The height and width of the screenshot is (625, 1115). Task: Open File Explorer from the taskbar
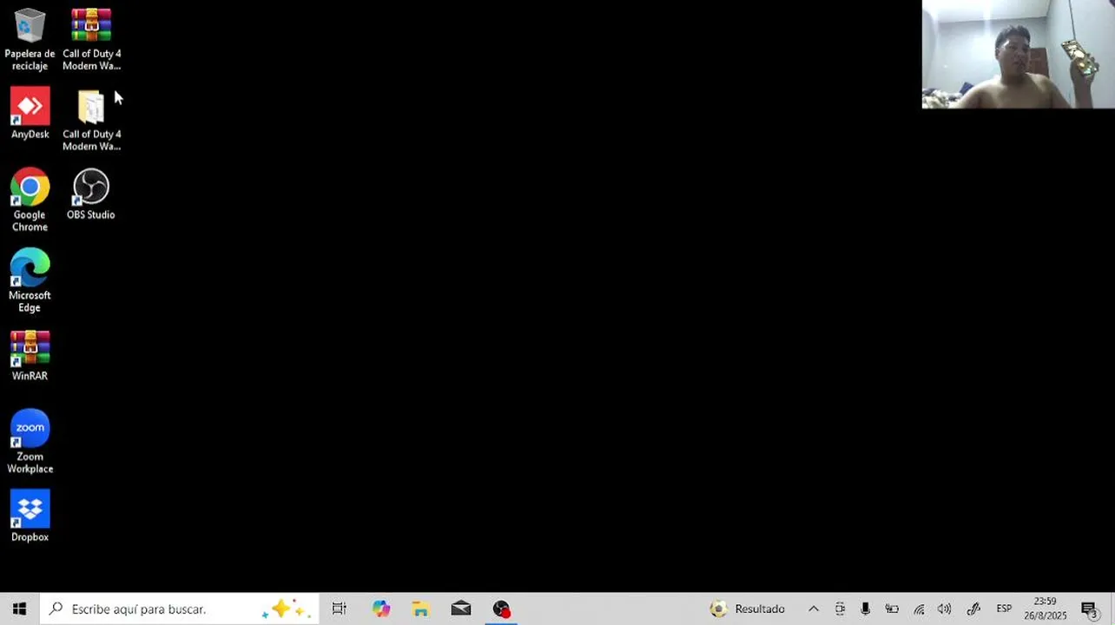(x=420, y=609)
